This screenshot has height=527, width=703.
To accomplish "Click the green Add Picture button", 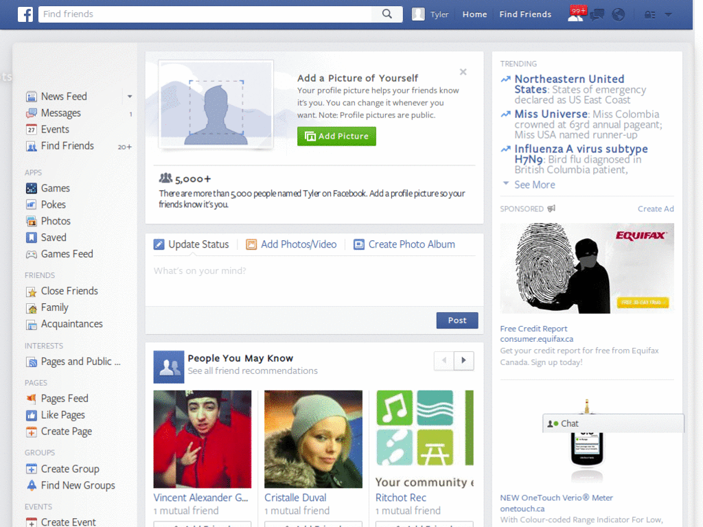I will (x=336, y=137).
